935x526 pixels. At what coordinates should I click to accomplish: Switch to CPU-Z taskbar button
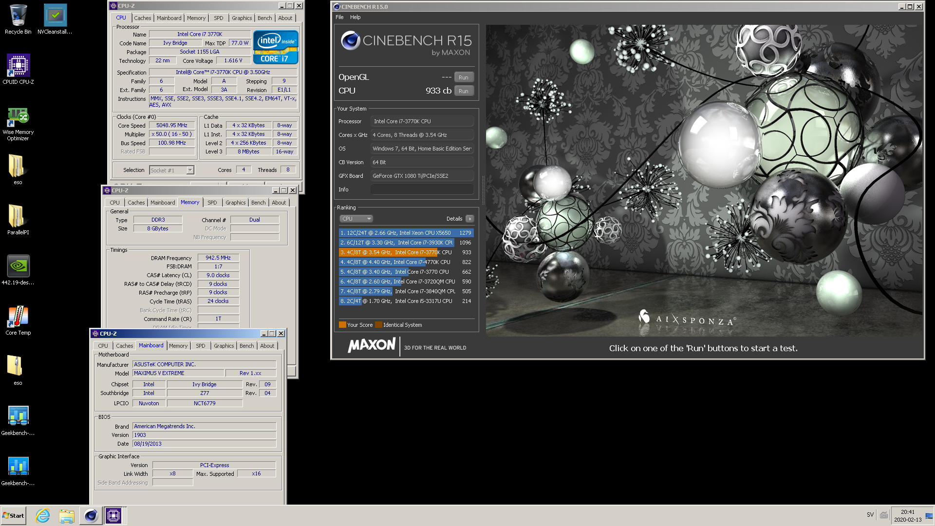click(x=113, y=516)
